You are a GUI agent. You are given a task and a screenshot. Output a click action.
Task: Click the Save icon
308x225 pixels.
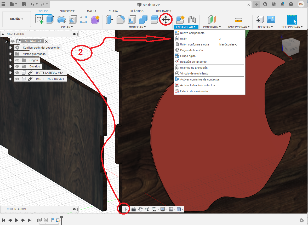click(x=24, y=4)
